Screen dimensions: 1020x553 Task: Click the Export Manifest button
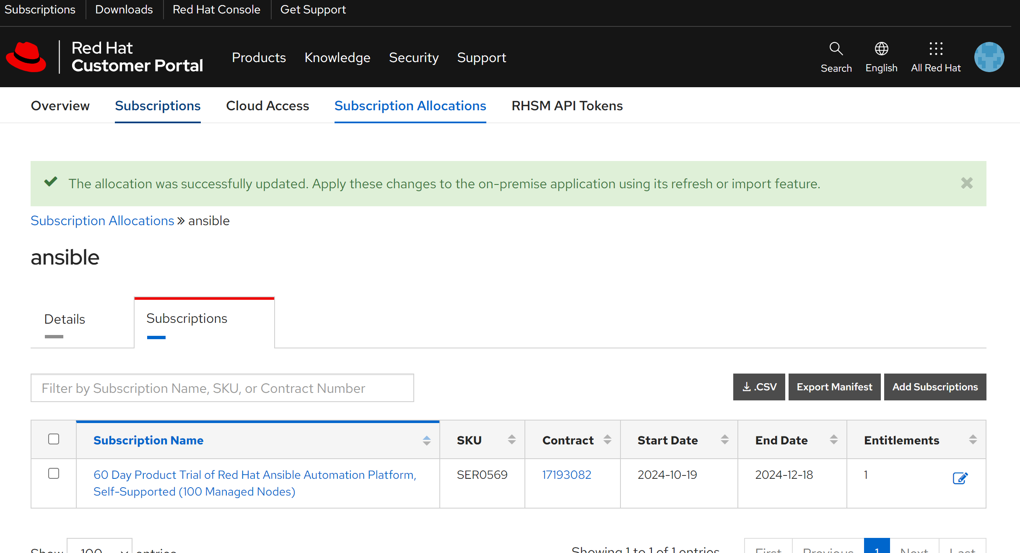point(834,387)
